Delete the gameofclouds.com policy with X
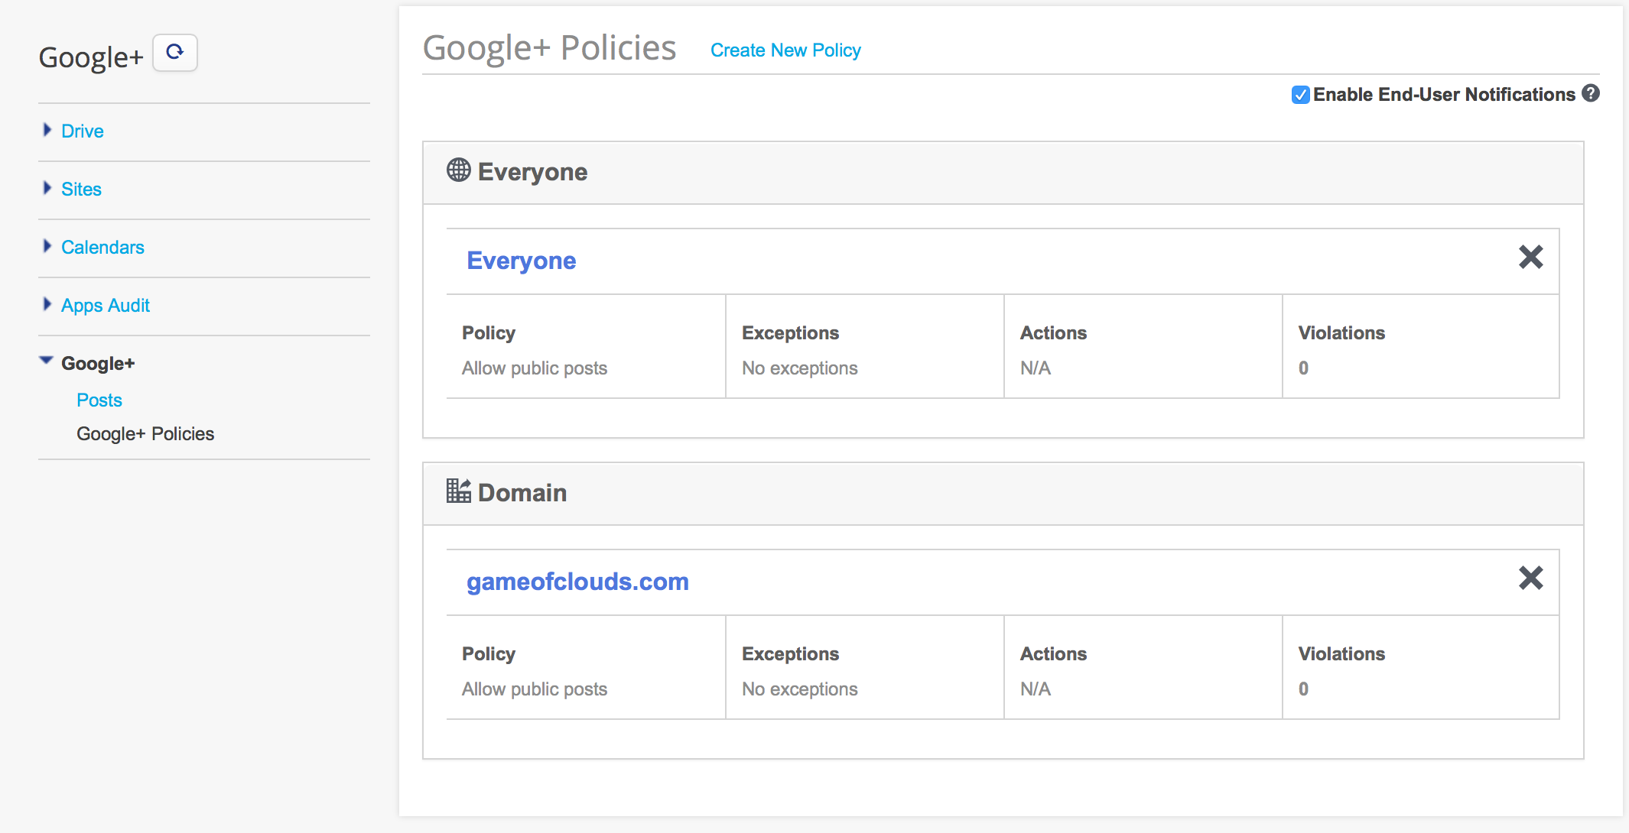Image resolution: width=1629 pixels, height=833 pixels. 1531,578
